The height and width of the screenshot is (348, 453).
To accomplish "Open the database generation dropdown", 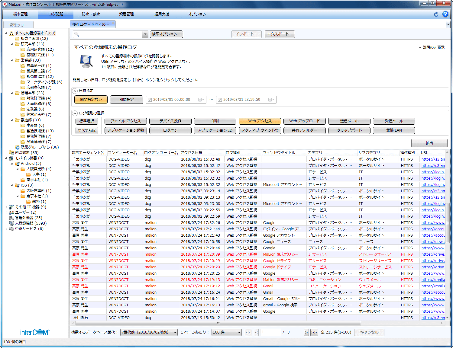I will 149,332.
